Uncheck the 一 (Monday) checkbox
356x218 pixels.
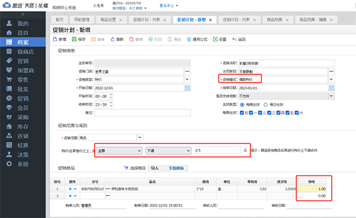pyautogui.click(x=251, y=113)
